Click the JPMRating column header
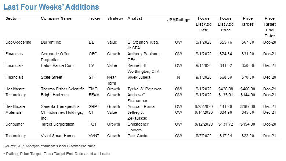 [x=178, y=20]
